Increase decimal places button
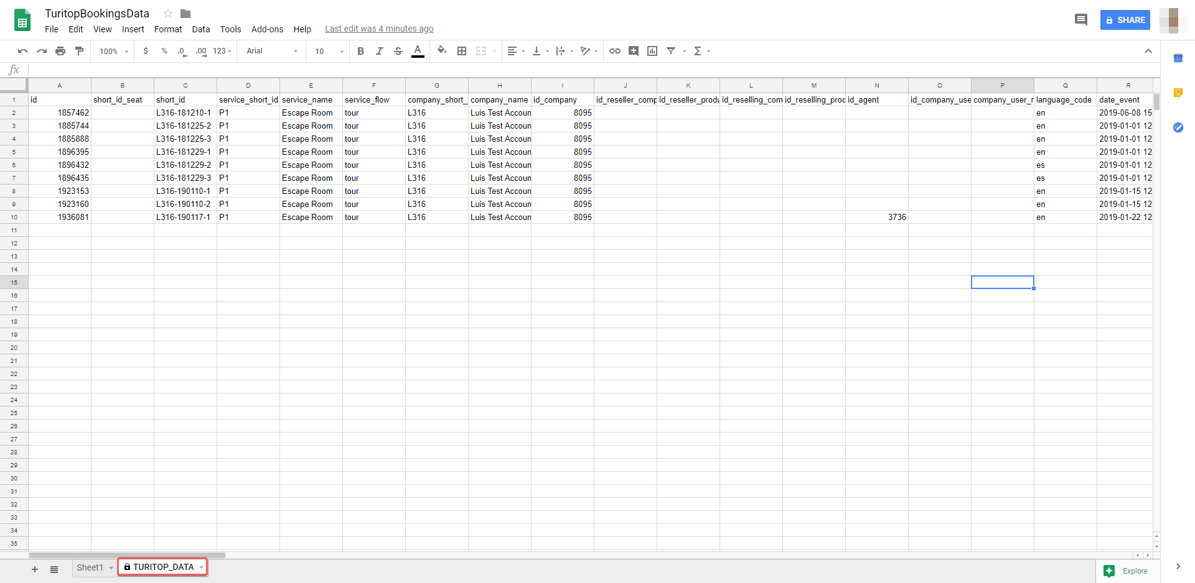Image resolution: width=1195 pixels, height=583 pixels. (201, 51)
